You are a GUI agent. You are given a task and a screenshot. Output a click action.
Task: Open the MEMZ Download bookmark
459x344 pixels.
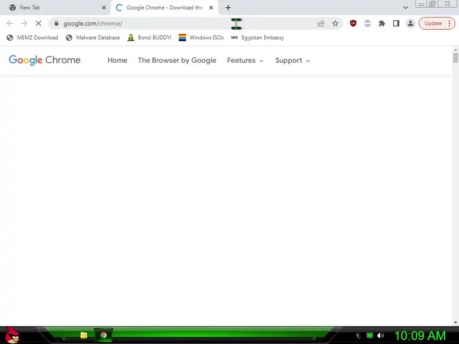(x=32, y=38)
